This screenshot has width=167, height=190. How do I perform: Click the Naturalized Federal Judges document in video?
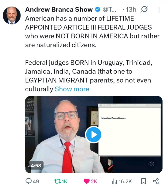click(x=129, y=130)
